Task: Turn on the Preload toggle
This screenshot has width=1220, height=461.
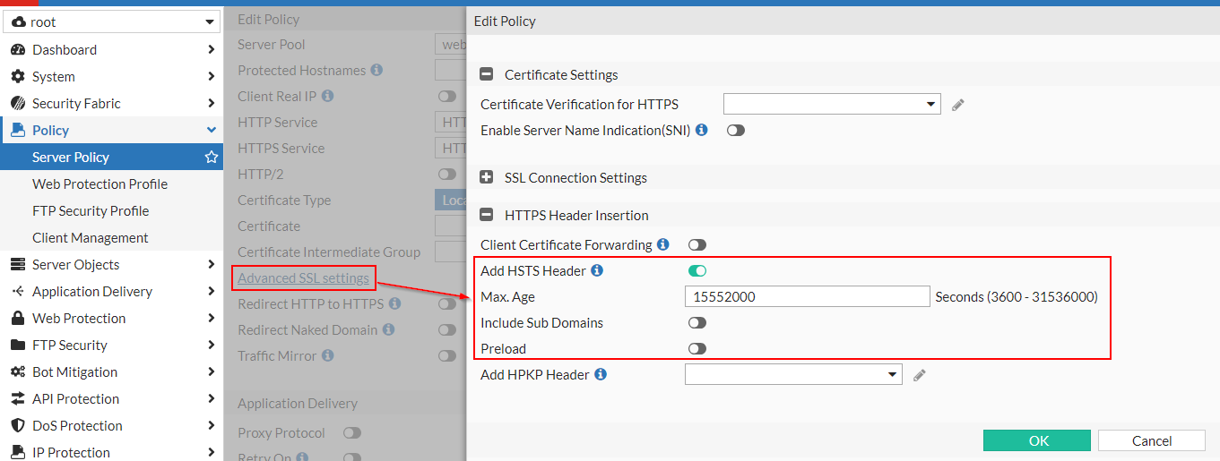Action: 697,349
